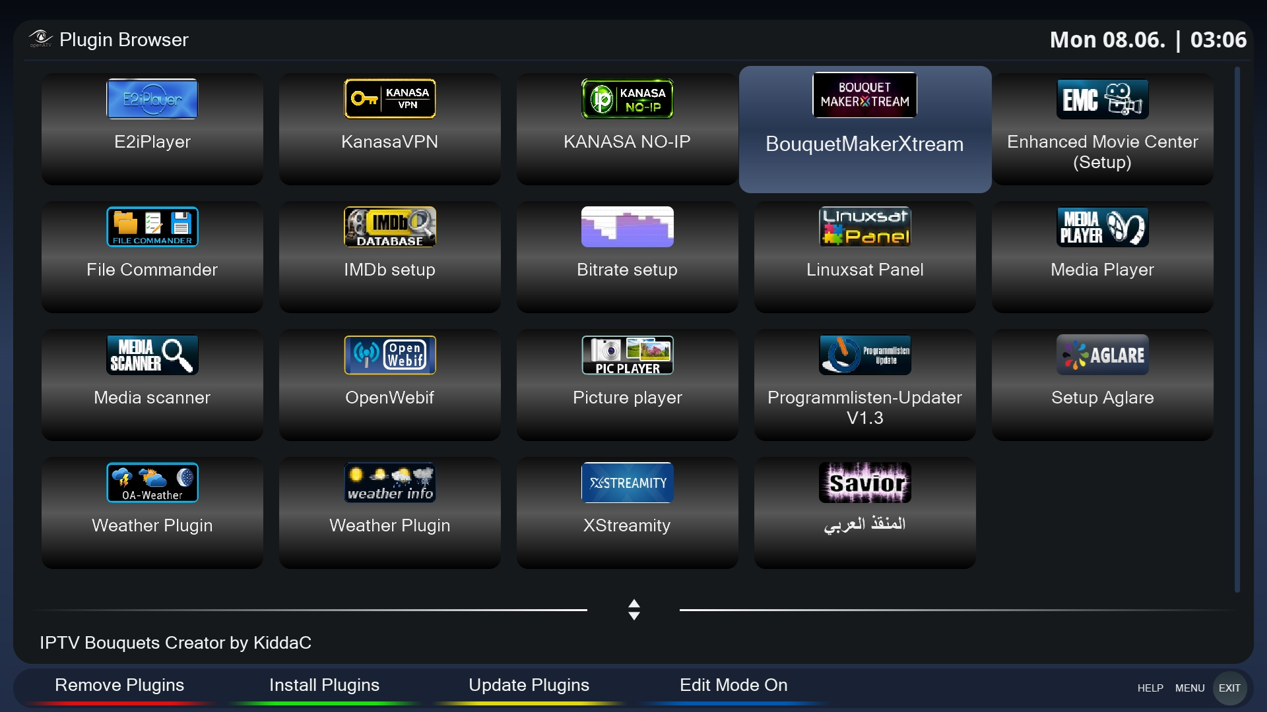The image size is (1267, 712).
Task: Click the OpenWebif label text
Action: tap(390, 398)
